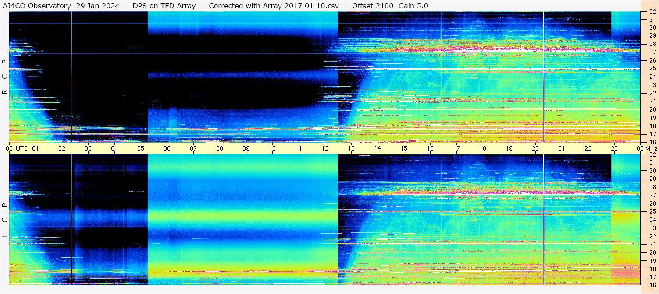Select hour 12 on the time axis
Screen dimensions: 659x294
[x=325, y=148]
